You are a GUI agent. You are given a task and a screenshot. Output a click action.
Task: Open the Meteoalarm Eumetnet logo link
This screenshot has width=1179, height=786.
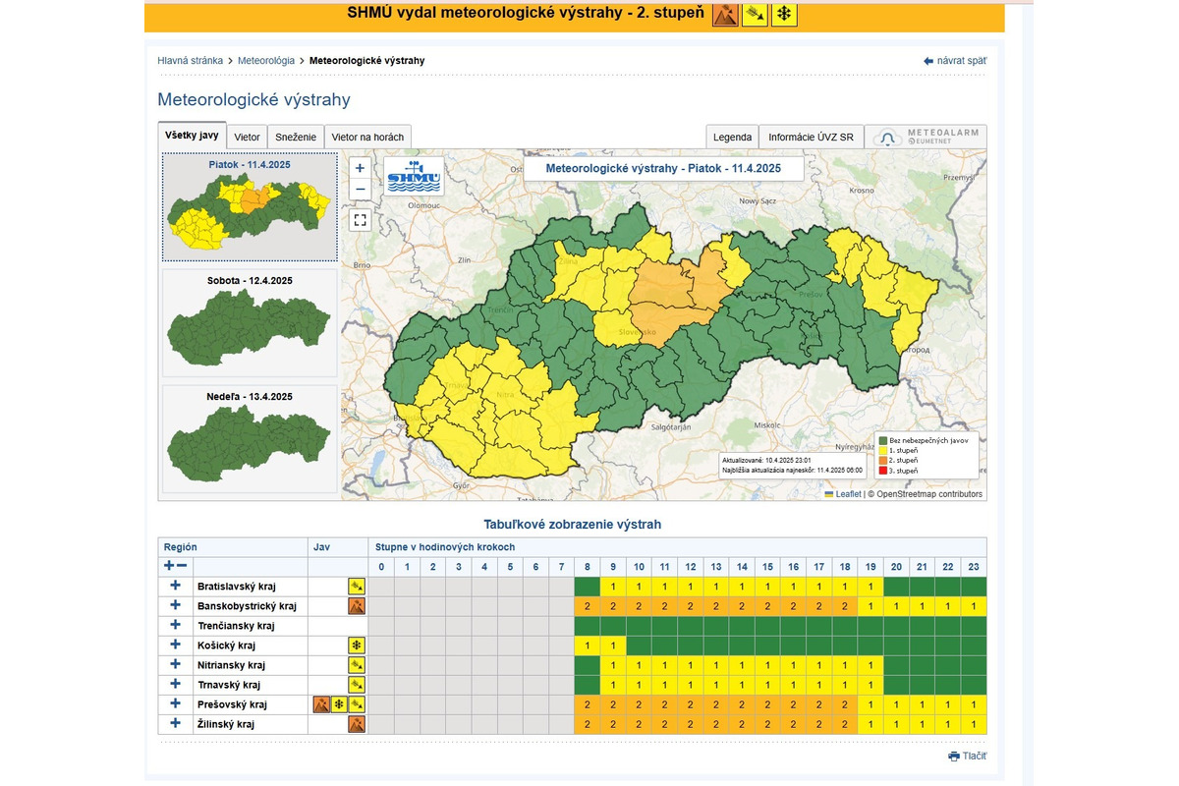pos(926,138)
